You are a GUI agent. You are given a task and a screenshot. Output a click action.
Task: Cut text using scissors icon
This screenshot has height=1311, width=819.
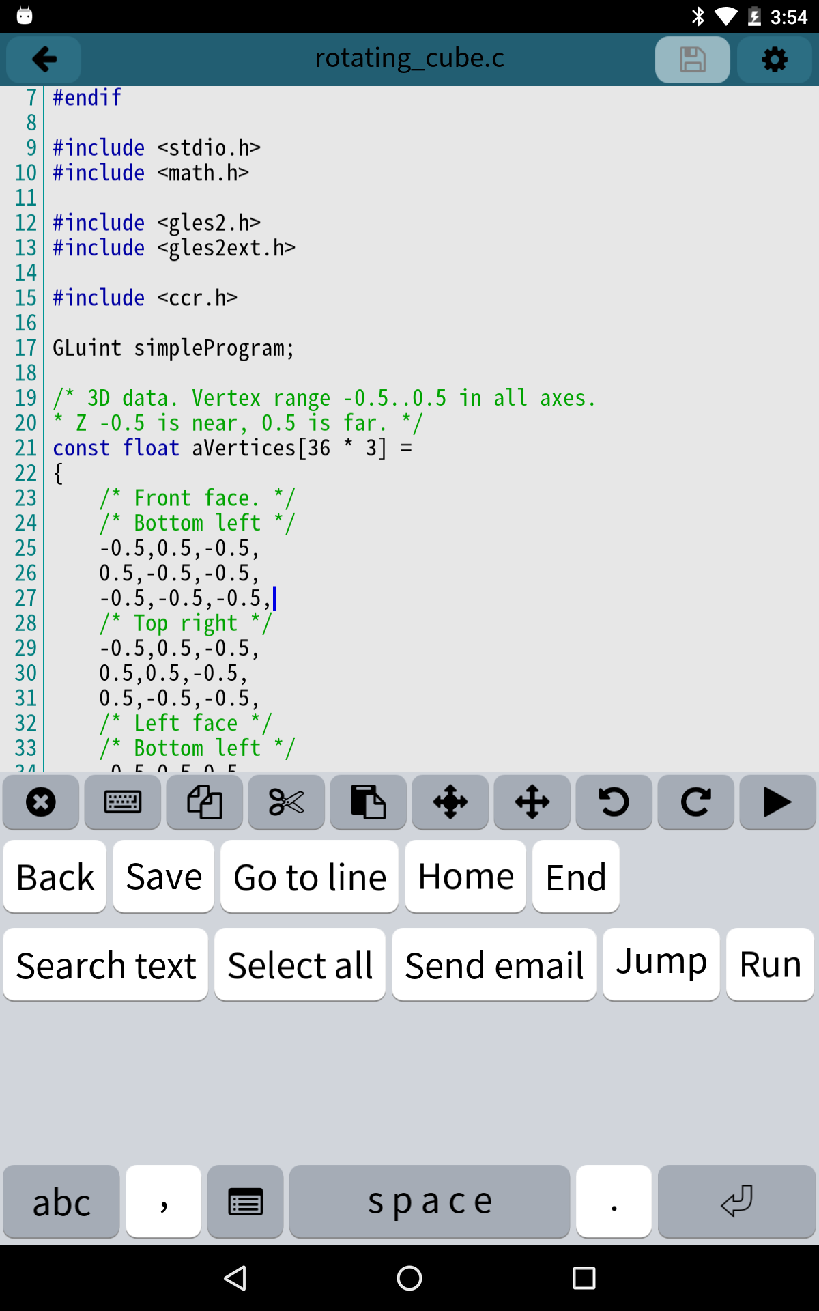point(287,802)
